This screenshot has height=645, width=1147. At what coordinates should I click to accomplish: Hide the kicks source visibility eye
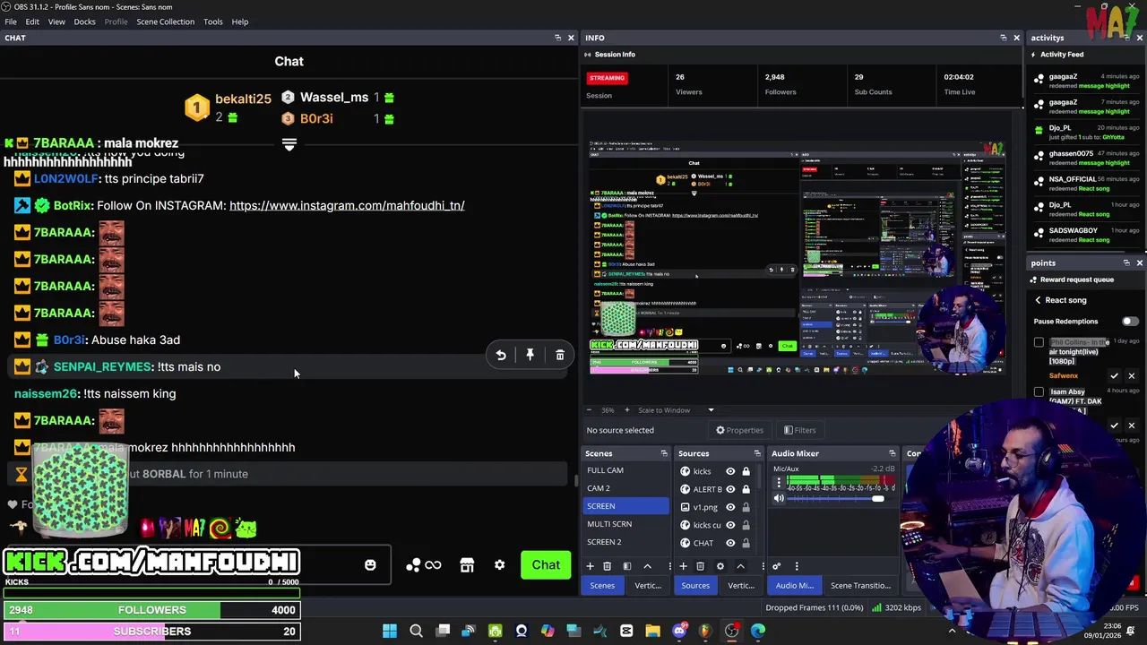coord(730,471)
